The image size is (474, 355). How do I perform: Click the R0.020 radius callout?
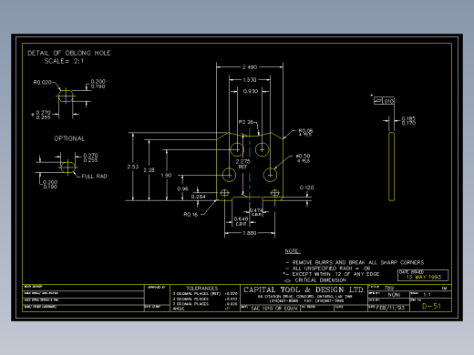pyautogui.click(x=42, y=82)
